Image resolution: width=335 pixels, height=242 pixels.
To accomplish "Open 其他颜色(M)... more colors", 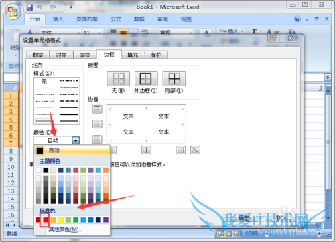I will click(x=66, y=229).
